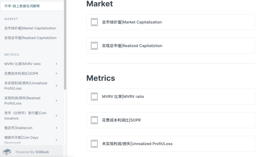Select 币学-链上数据名词解释 sidebar item
The height and width of the screenshot is (157, 259).
[x=32, y=6]
